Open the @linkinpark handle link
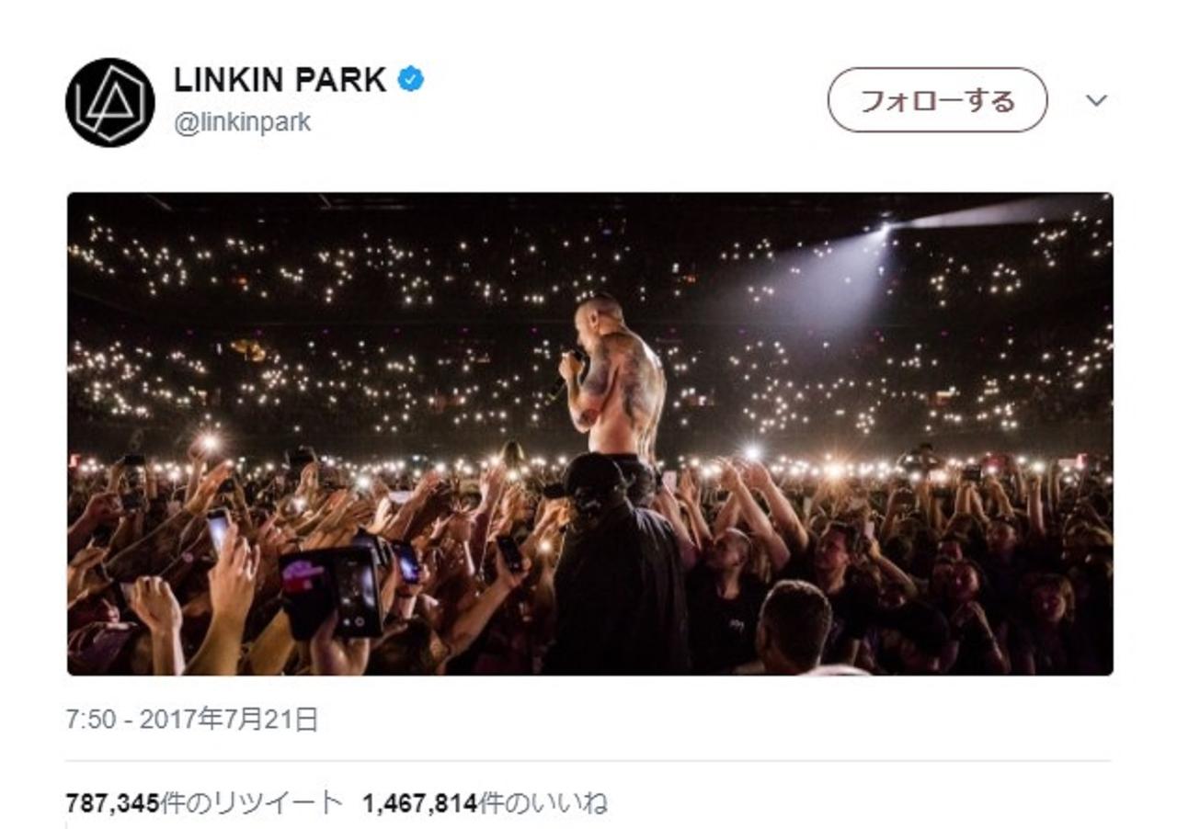The height and width of the screenshot is (829, 1177). [242, 122]
